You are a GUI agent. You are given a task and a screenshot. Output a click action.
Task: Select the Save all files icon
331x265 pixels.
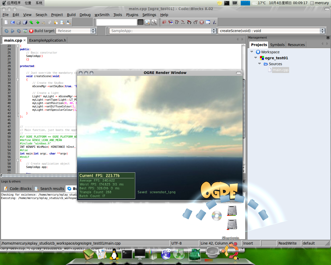(25, 22)
